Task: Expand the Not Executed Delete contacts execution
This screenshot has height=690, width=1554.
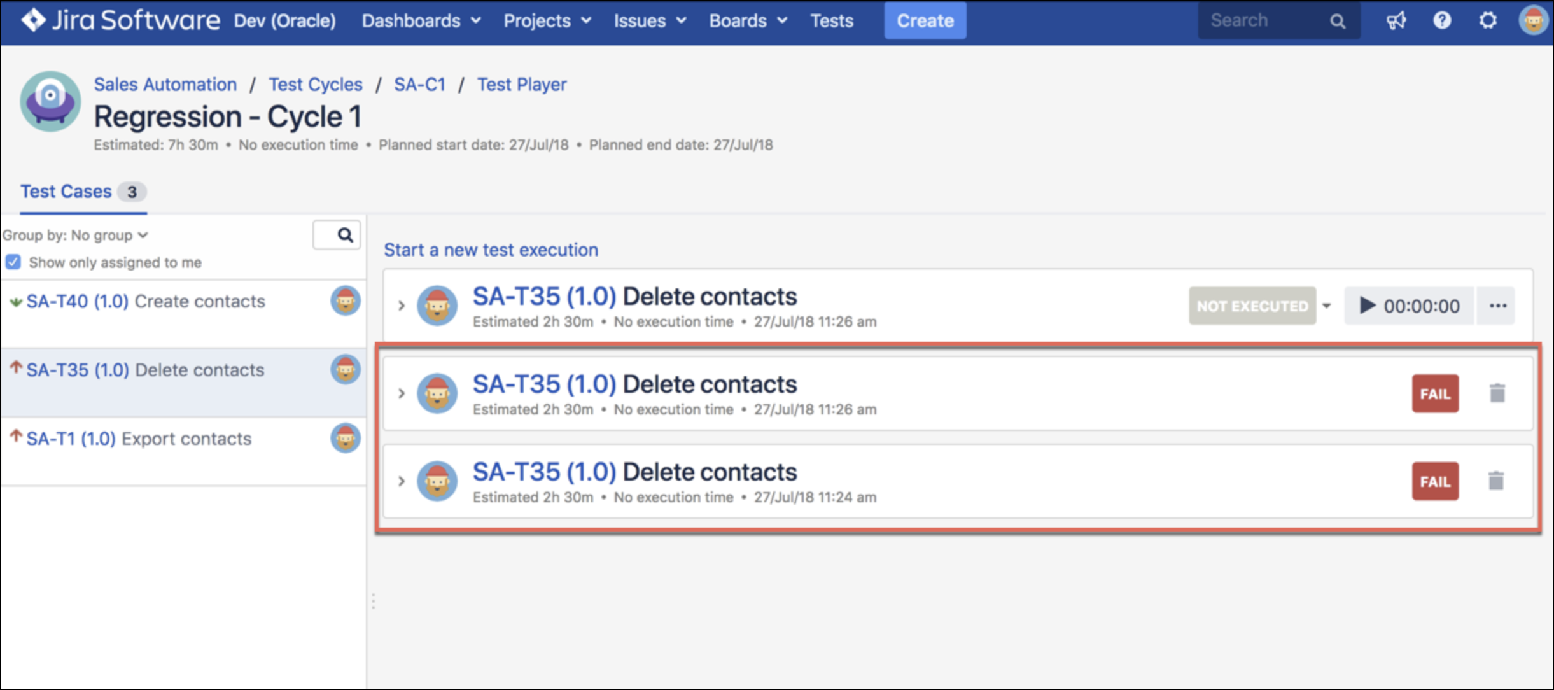Action: (401, 306)
